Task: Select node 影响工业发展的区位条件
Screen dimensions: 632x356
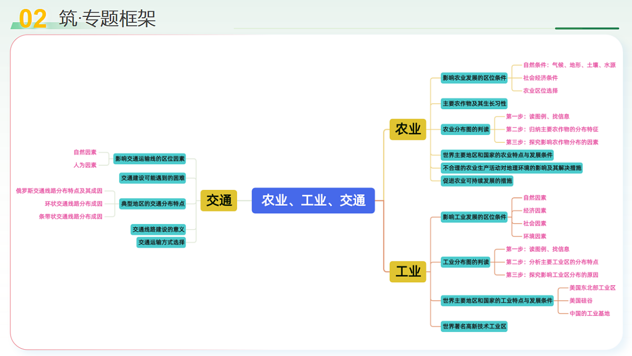Action: click(x=475, y=217)
